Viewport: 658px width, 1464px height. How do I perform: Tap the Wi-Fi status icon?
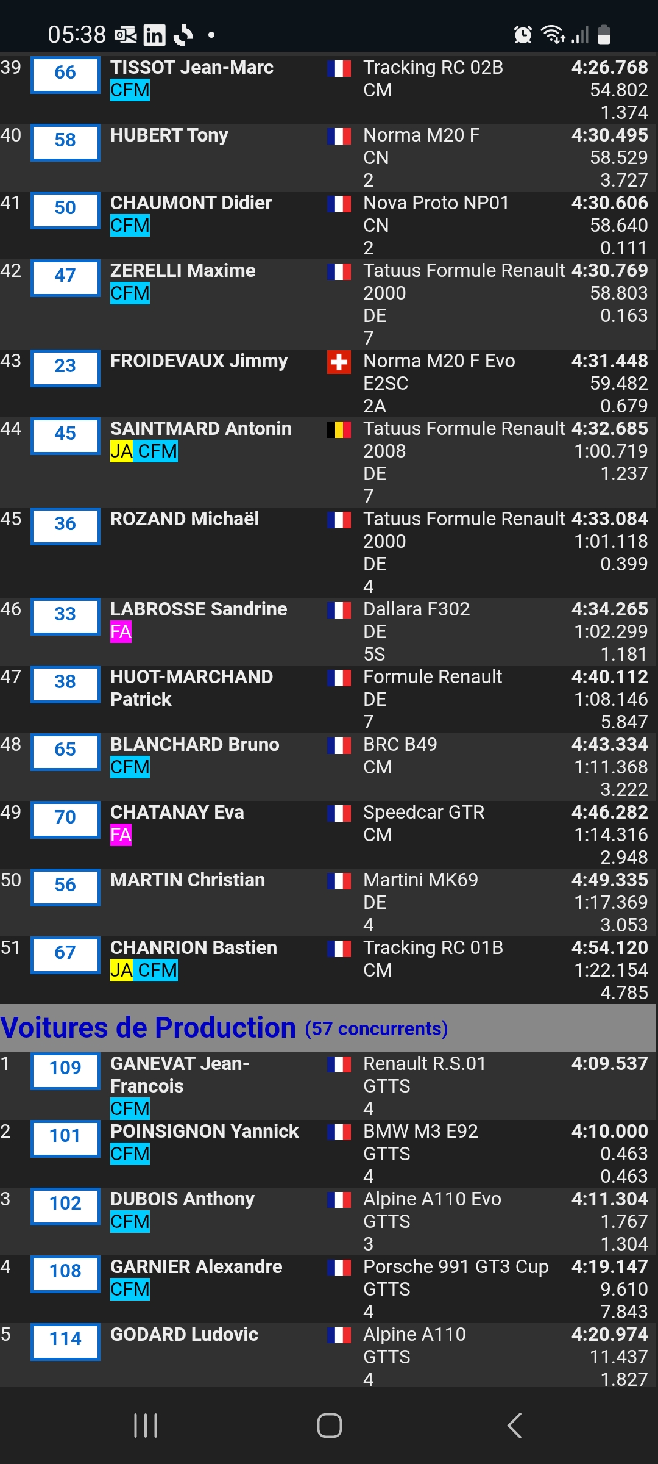(554, 35)
